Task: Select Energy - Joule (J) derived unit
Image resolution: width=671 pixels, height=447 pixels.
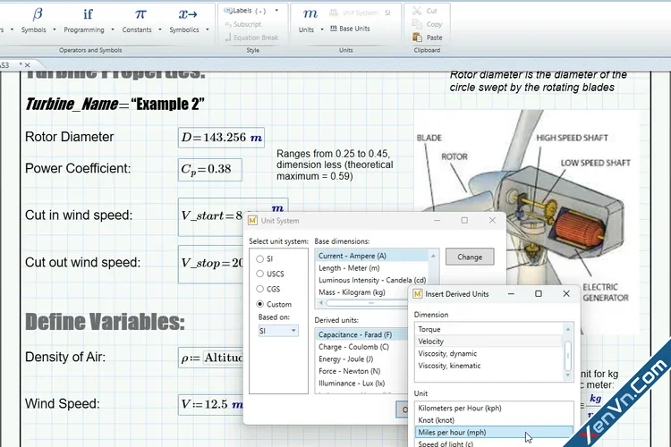Action: pos(362,359)
